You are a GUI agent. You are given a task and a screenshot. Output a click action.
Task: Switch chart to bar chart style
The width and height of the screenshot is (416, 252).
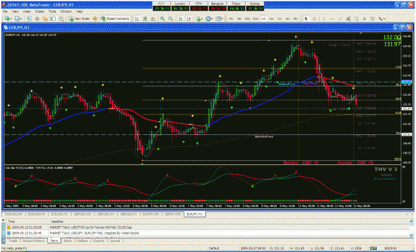pos(137,19)
